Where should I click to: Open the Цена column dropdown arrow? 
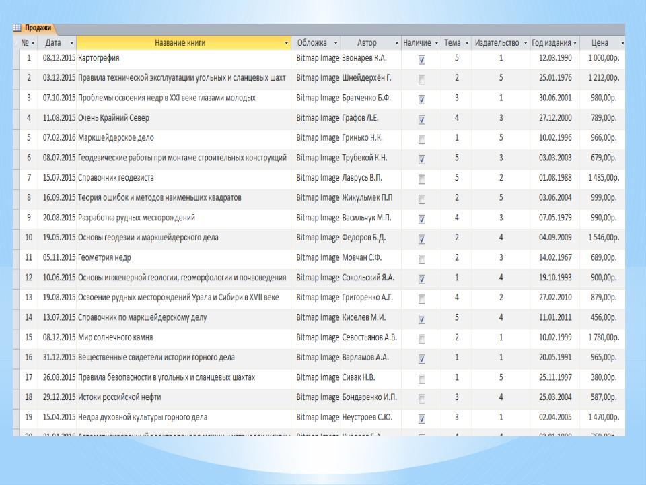(622, 43)
